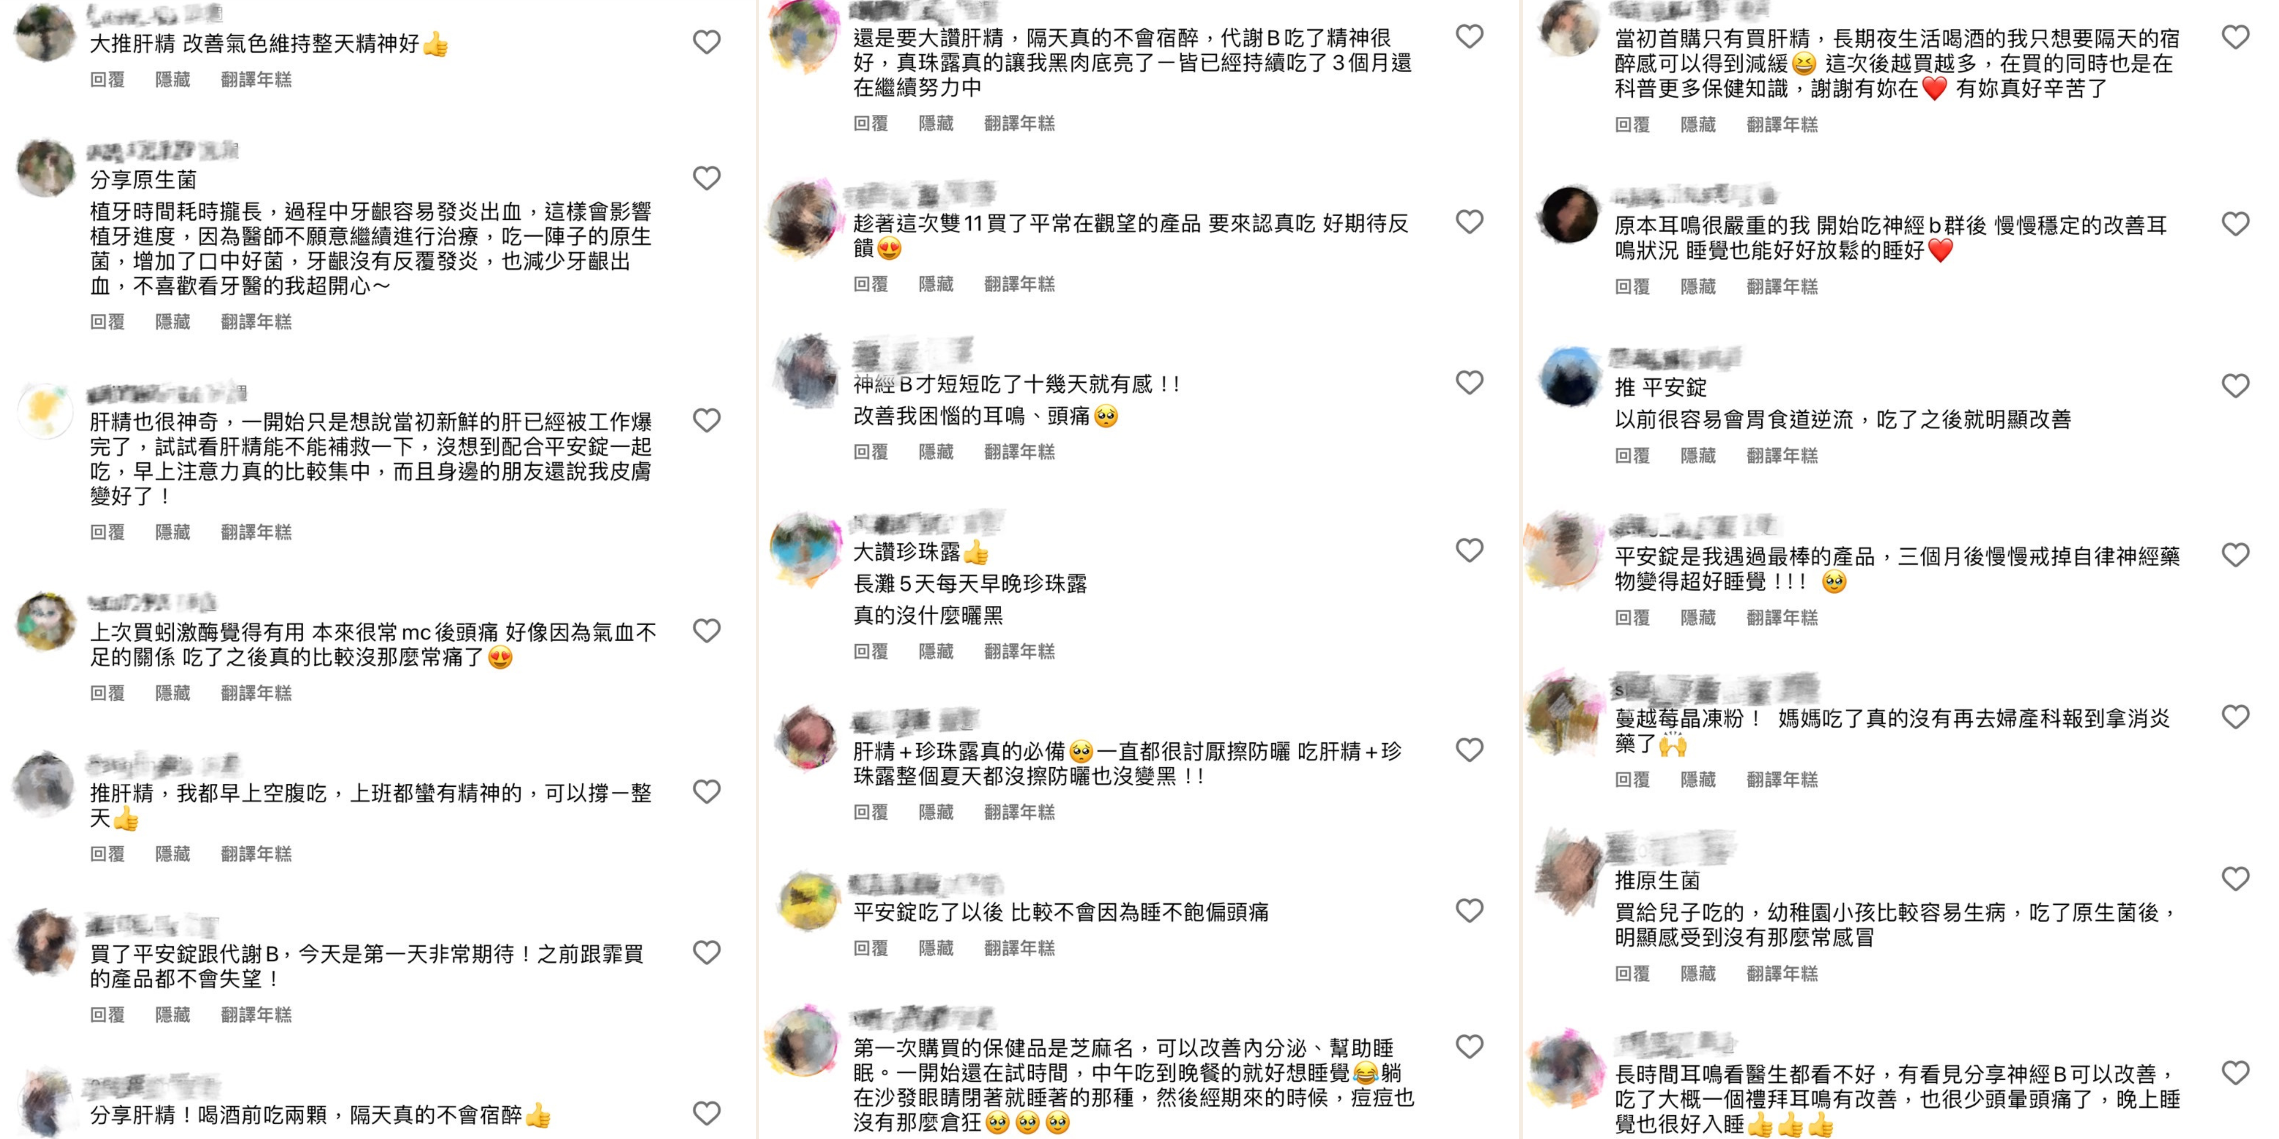
Task: Translate the 肝精也很神奇 comment
Action: (256, 532)
